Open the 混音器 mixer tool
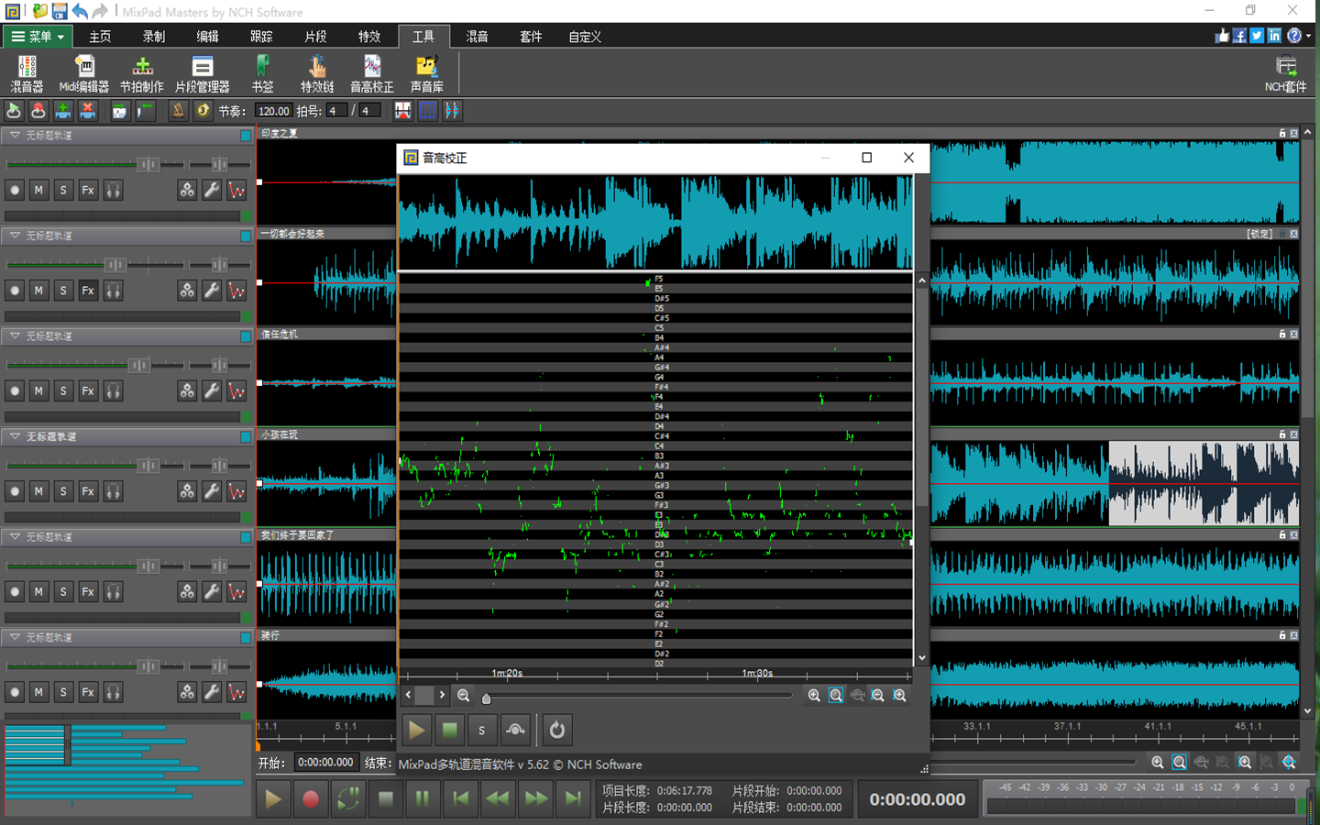 (x=27, y=73)
